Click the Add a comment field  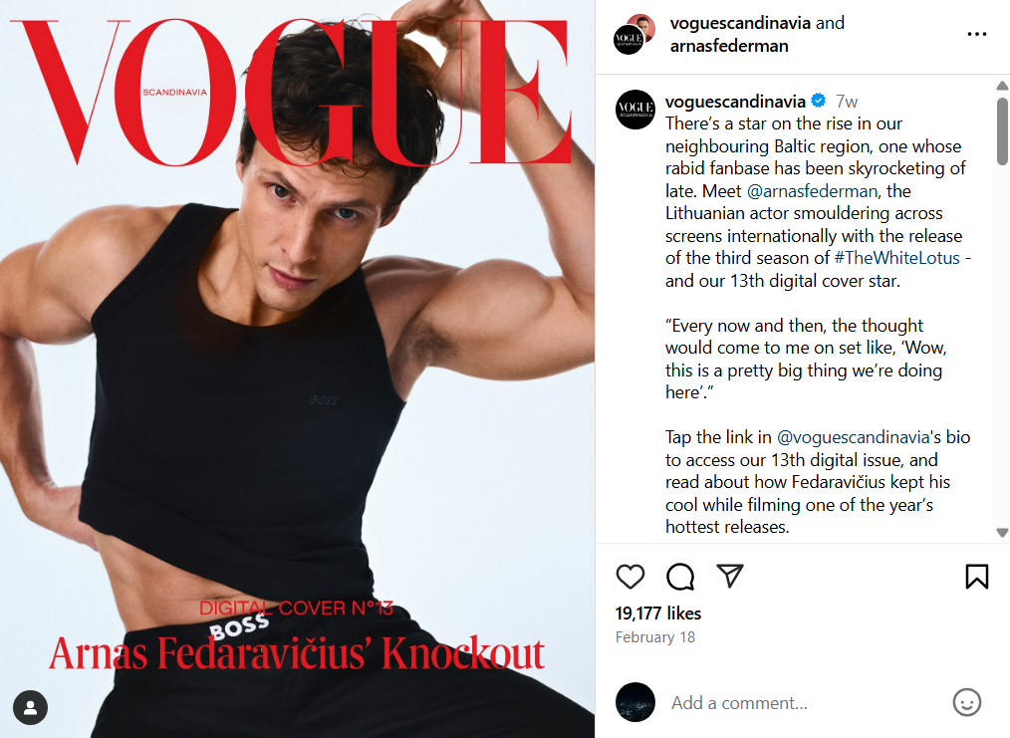[x=739, y=702]
